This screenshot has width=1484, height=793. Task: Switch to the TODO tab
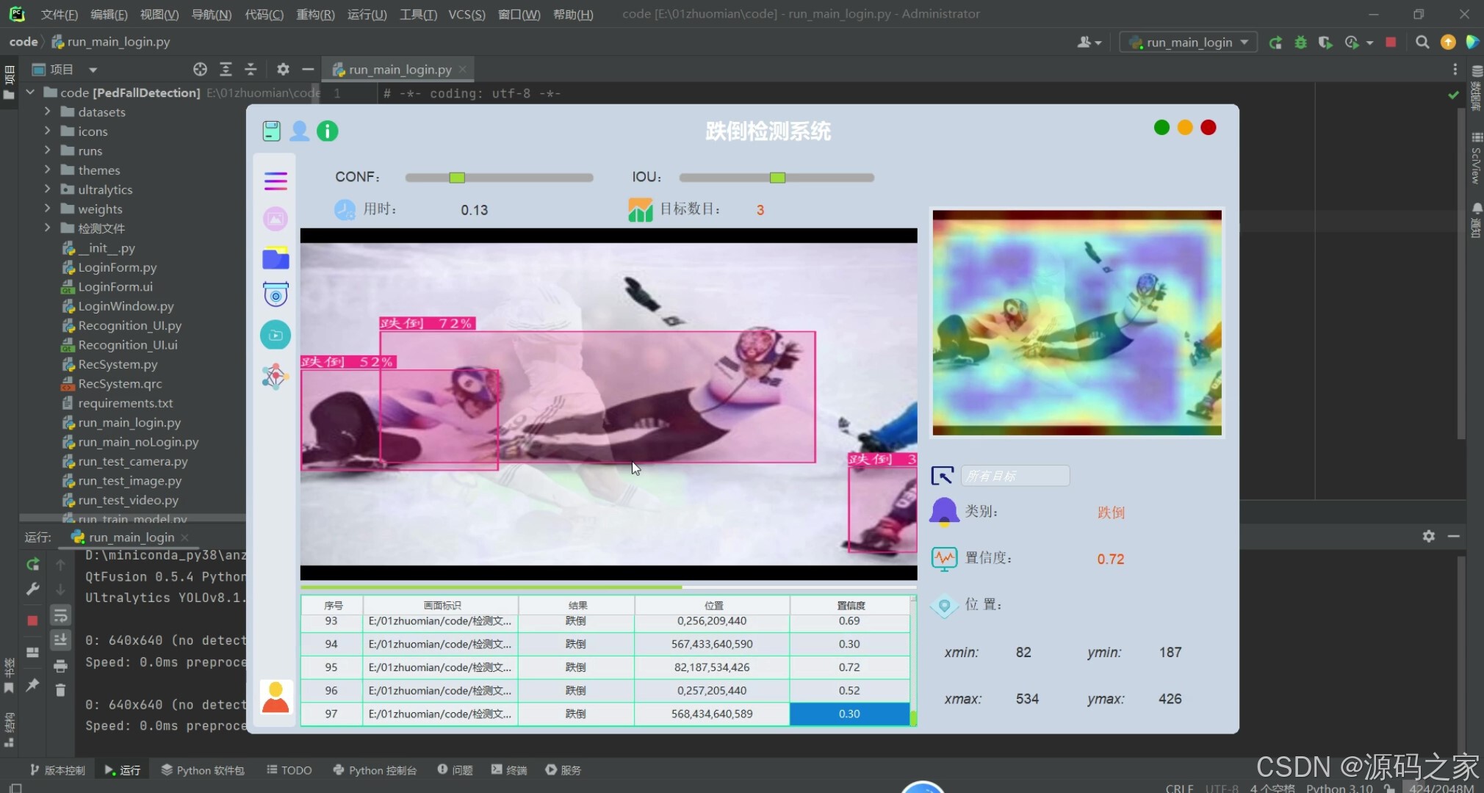point(289,770)
